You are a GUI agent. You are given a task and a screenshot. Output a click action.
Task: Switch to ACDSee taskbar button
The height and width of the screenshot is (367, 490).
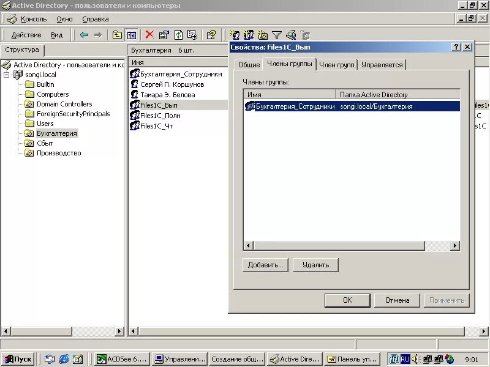(x=122, y=359)
